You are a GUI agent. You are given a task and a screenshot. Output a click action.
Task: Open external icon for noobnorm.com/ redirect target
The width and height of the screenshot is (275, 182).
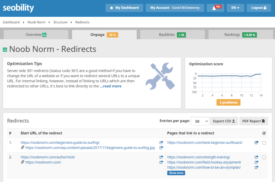pyautogui.click(x=161, y=162)
